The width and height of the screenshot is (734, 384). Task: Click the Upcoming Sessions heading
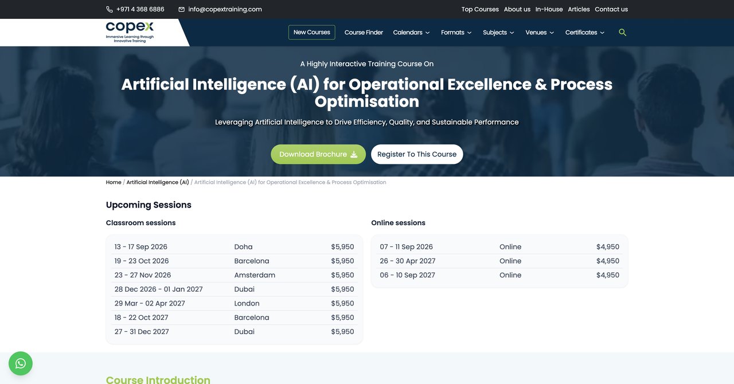pyautogui.click(x=149, y=205)
